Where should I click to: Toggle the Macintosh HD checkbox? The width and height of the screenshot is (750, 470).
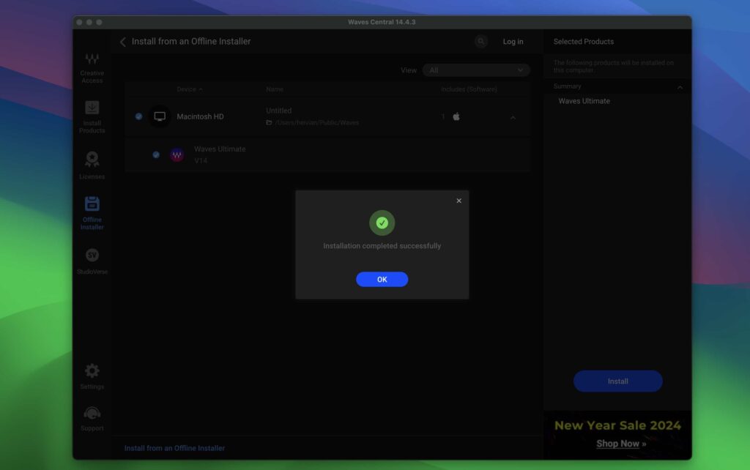[x=138, y=116]
